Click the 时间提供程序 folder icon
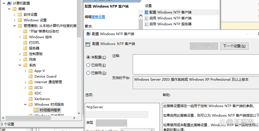Screen dimensions: 259x131 tap(36, 110)
